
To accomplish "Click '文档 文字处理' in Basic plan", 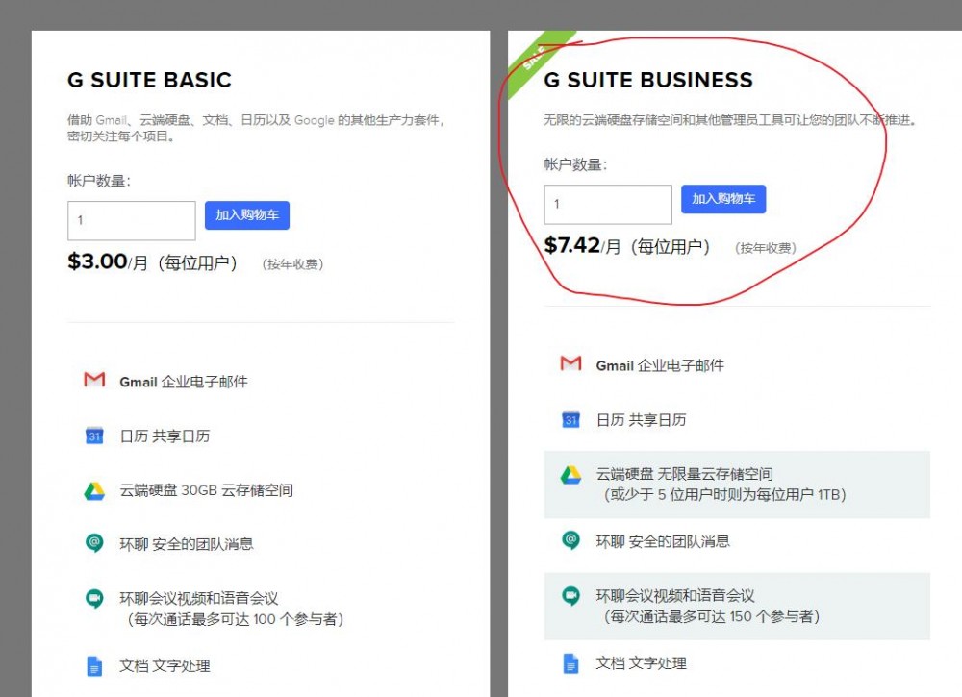I will [165, 665].
